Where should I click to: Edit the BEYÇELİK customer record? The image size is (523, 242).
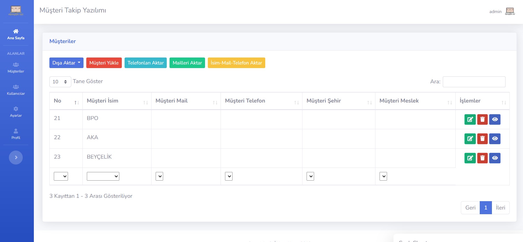coord(470,158)
